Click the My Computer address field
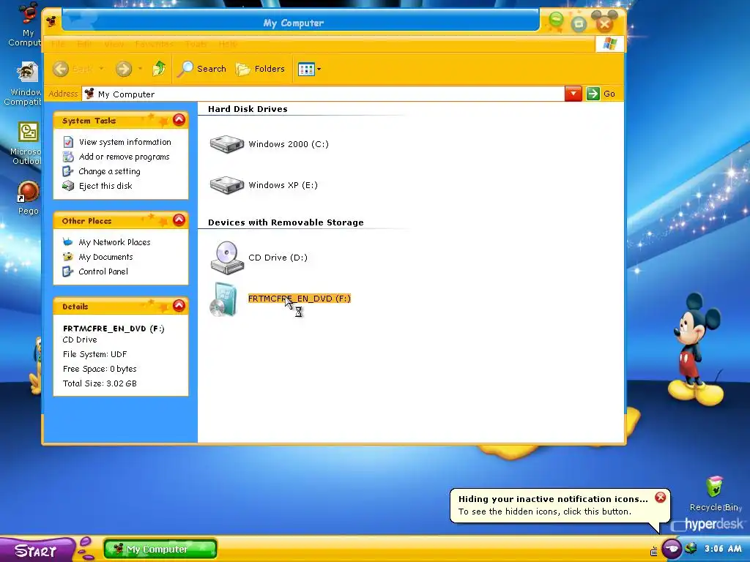This screenshot has width=750, height=562. [x=323, y=94]
